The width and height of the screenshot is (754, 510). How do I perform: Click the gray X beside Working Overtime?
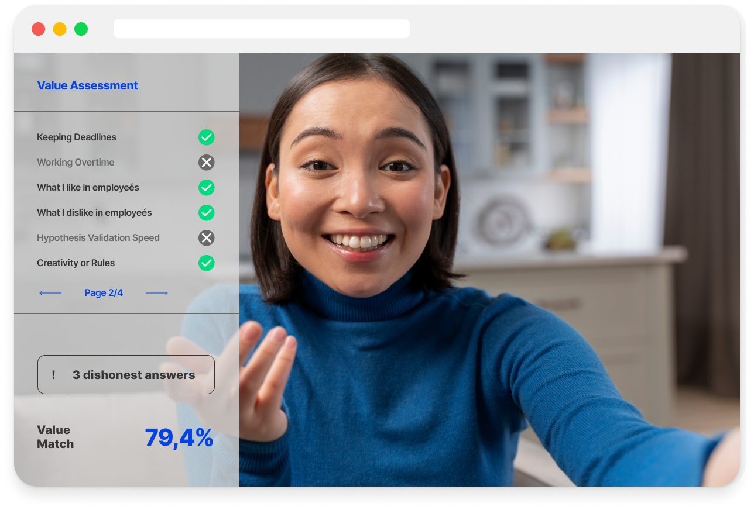click(206, 163)
